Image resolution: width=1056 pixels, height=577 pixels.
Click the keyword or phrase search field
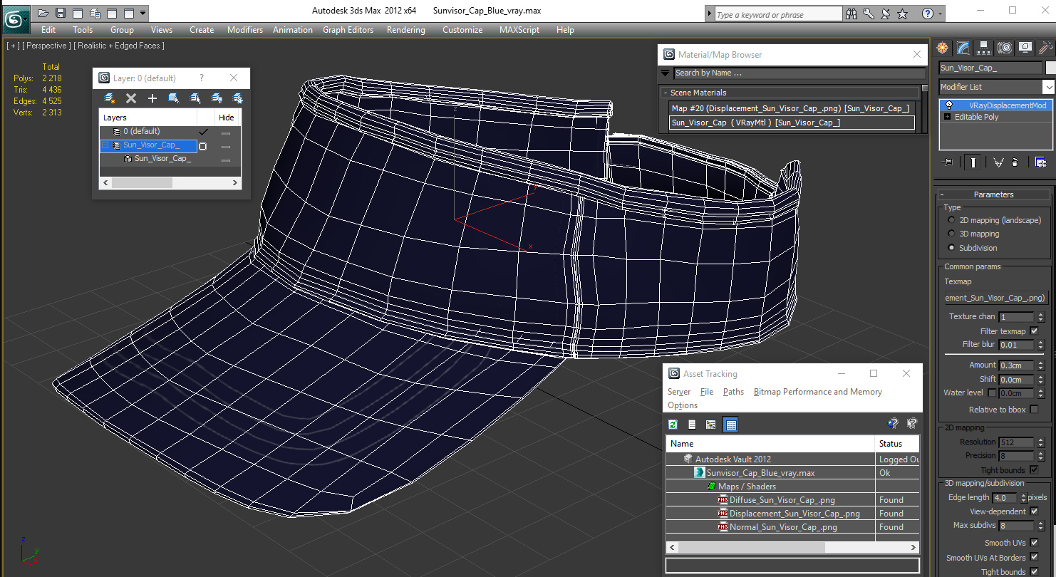tap(778, 14)
